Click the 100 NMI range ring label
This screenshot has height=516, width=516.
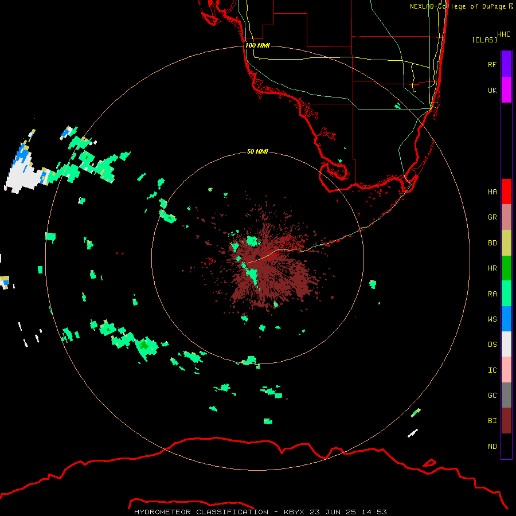pyautogui.click(x=257, y=45)
